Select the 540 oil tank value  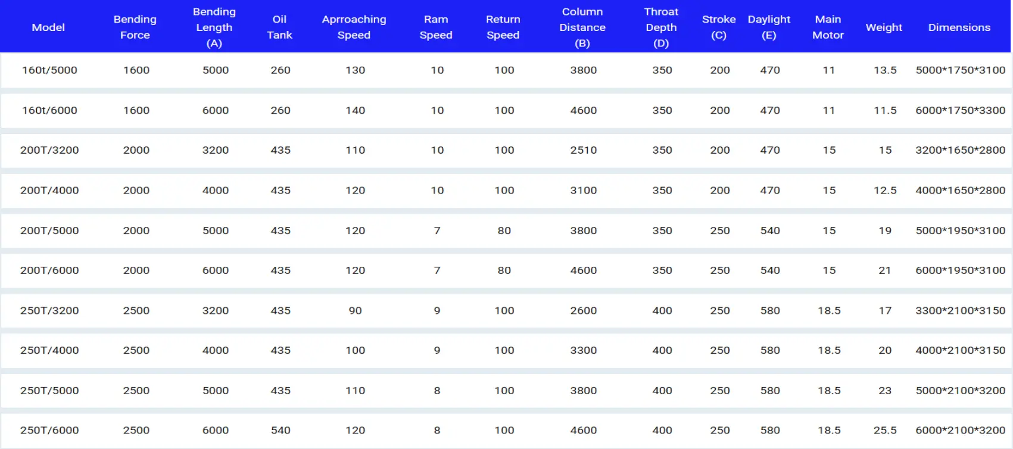click(x=280, y=430)
